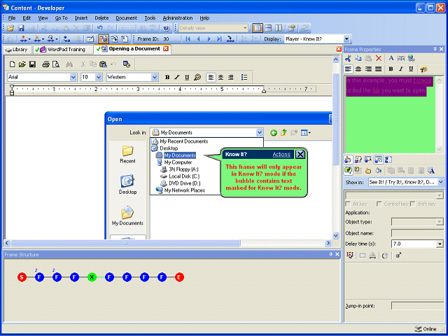This screenshot has width=448, height=336.
Task: Open the Document menu
Action: click(126, 18)
